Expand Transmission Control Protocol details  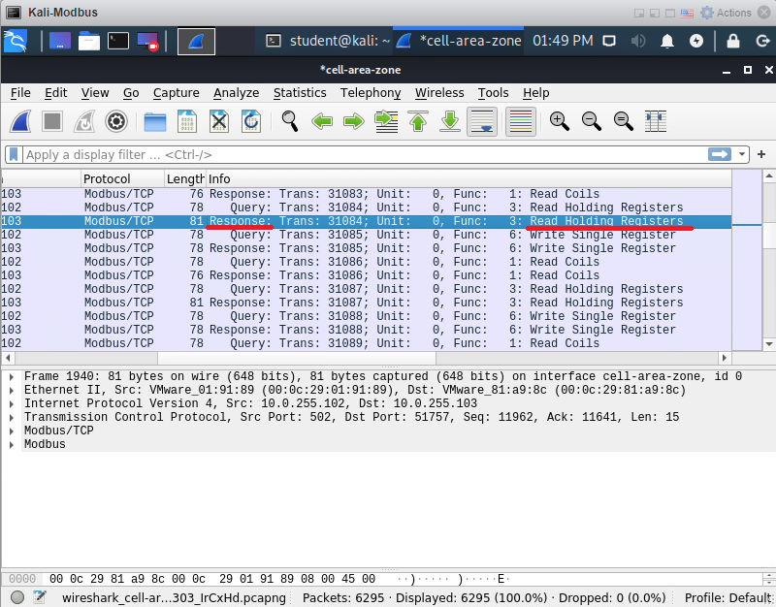(x=12, y=418)
